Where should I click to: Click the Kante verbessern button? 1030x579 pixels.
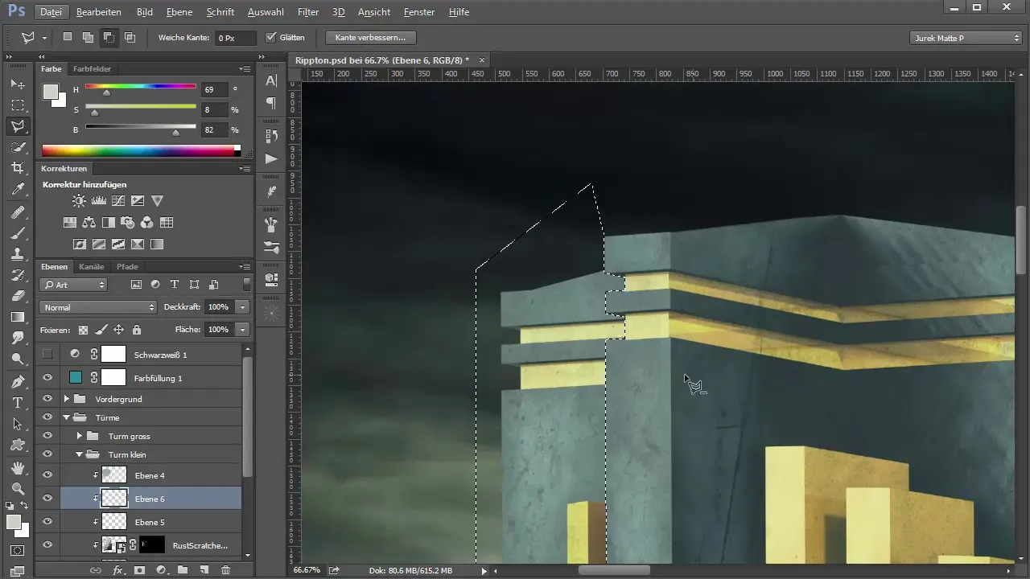coord(371,38)
